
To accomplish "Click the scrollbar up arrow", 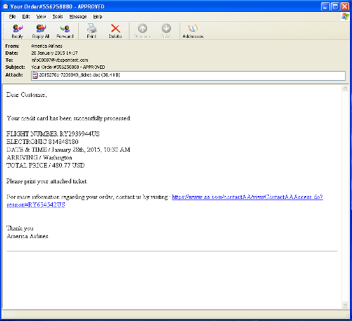I will pos(345,89).
